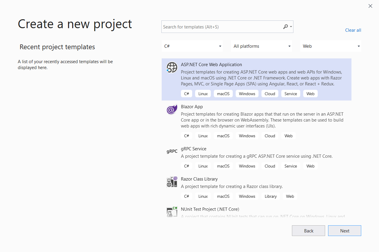This screenshot has height=252, width=379.
Task: Click the Next button
Action: 344,230
